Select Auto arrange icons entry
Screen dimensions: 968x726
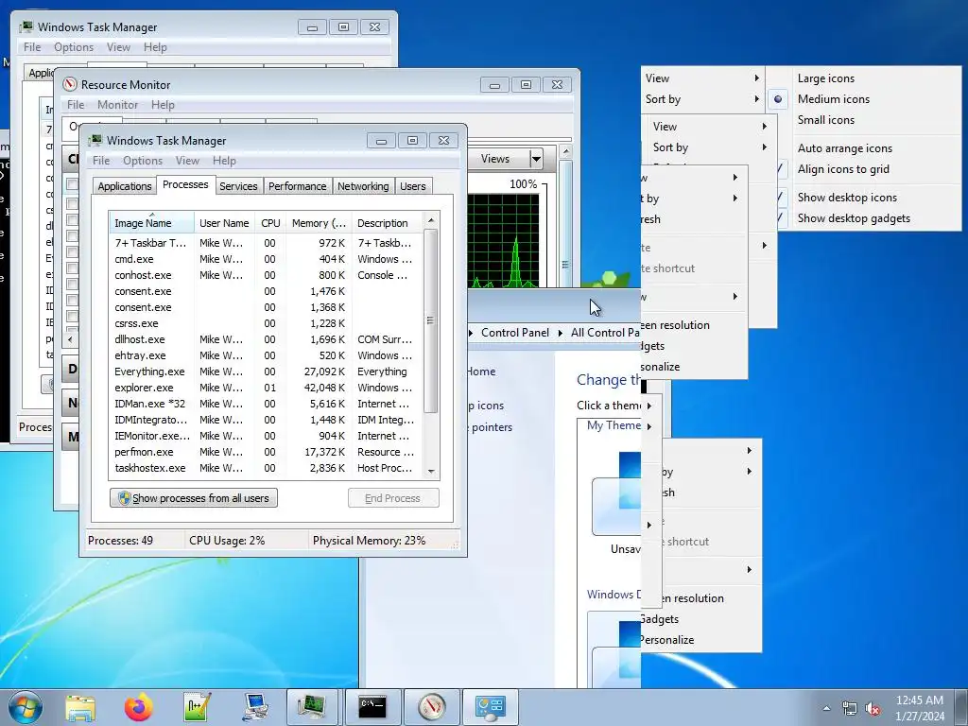[x=844, y=148]
